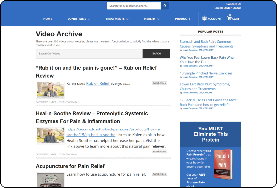Open Acupuncture for Pain Relief title
Image resolution: width=277 pixels, height=188 pixels.
[70, 166]
